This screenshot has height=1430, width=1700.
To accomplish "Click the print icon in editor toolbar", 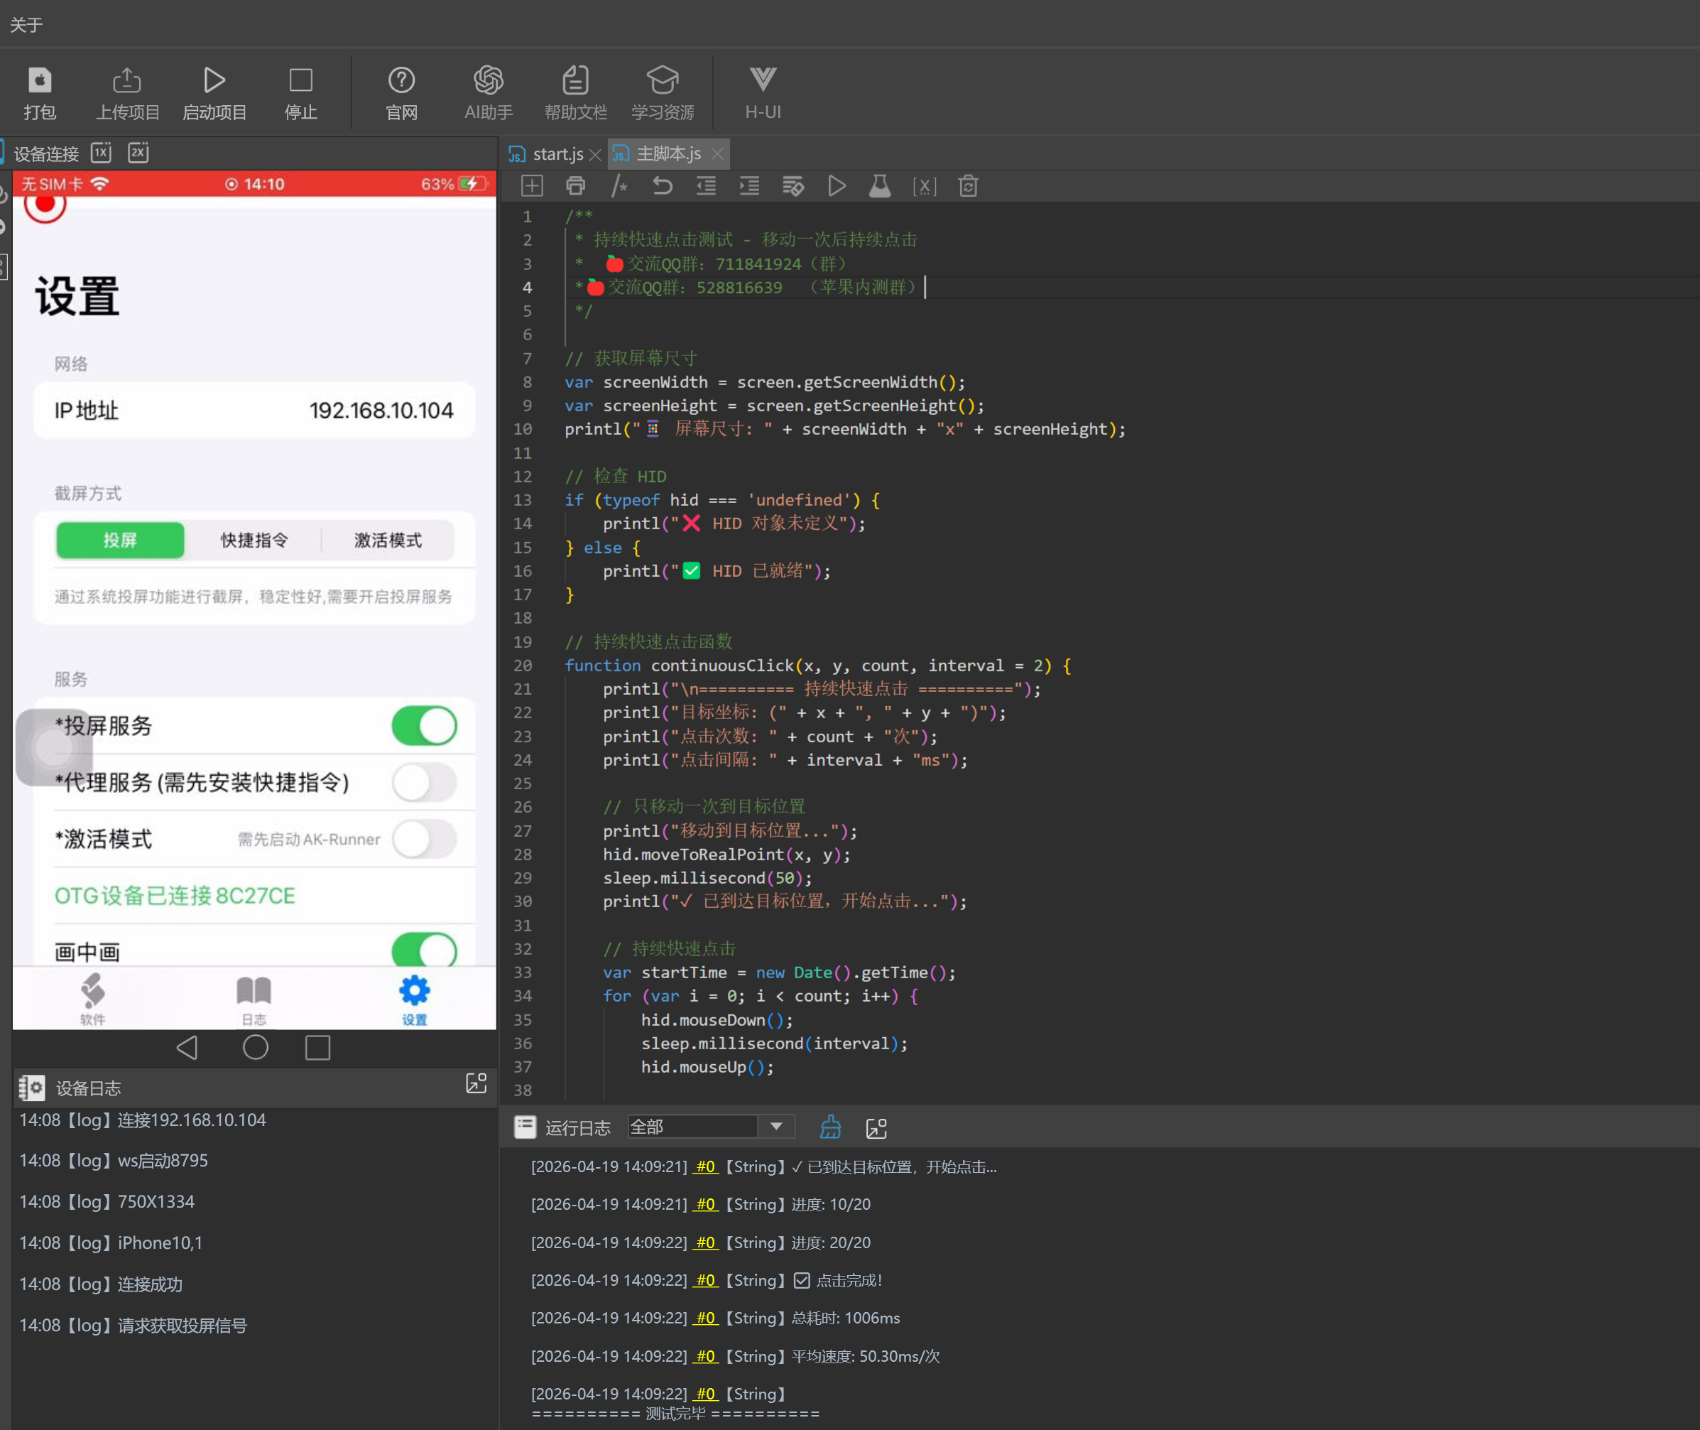I will pyautogui.click(x=575, y=186).
